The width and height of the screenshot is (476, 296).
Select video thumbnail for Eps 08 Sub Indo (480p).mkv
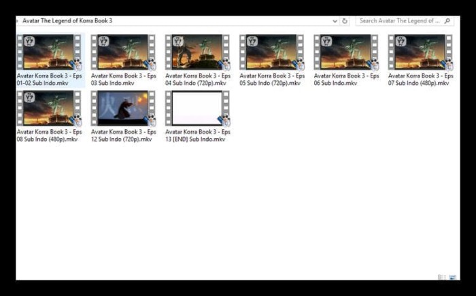click(49, 108)
